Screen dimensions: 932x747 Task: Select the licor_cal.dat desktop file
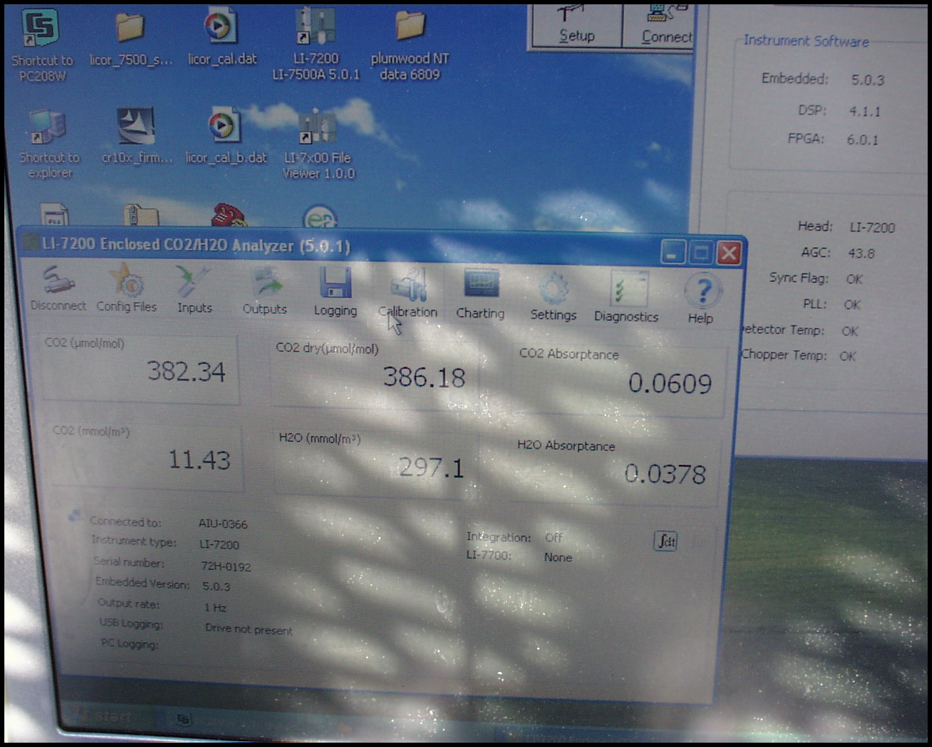coord(221,37)
